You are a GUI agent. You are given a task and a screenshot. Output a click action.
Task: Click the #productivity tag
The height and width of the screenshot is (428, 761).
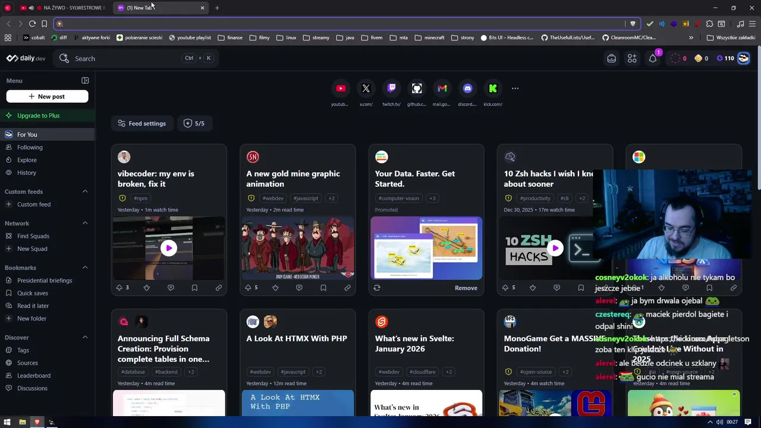pyautogui.click(x=535, y=198)
